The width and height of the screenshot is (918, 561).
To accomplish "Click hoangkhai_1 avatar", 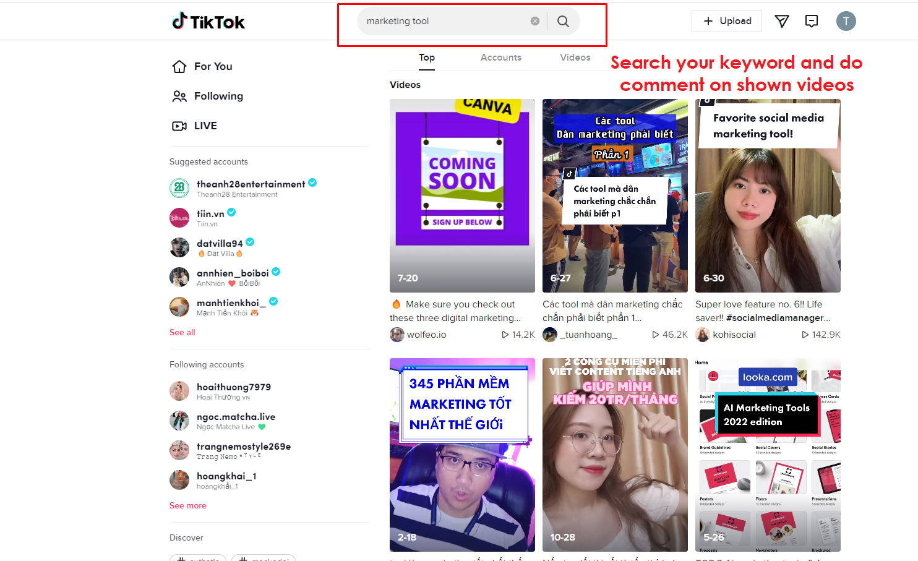I will tap(179, 480).
